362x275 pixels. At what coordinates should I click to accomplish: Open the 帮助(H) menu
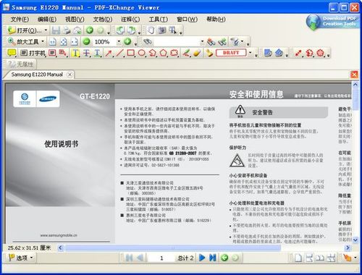216,19
